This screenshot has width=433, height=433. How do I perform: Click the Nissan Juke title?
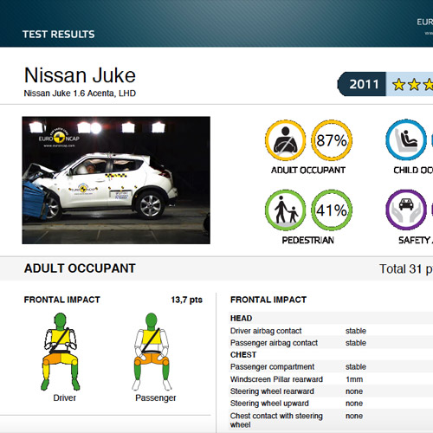80,75
